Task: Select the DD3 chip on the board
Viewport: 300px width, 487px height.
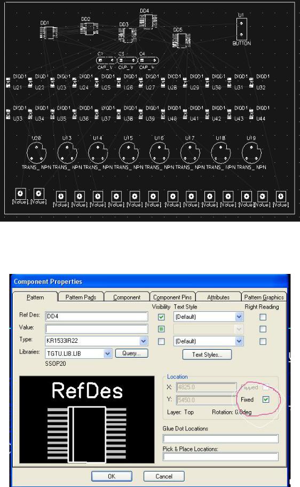Action: click(128, 35)
